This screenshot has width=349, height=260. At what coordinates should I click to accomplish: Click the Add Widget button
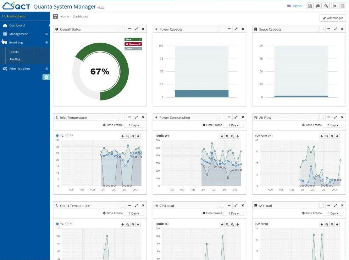coord(333,18)
